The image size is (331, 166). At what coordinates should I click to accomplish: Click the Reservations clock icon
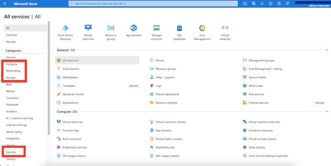click(59, 103)
